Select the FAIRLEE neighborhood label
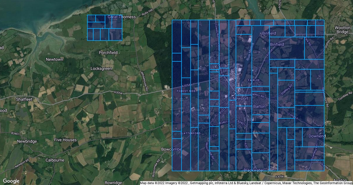353x185 pixels. (x=254, y=80)
